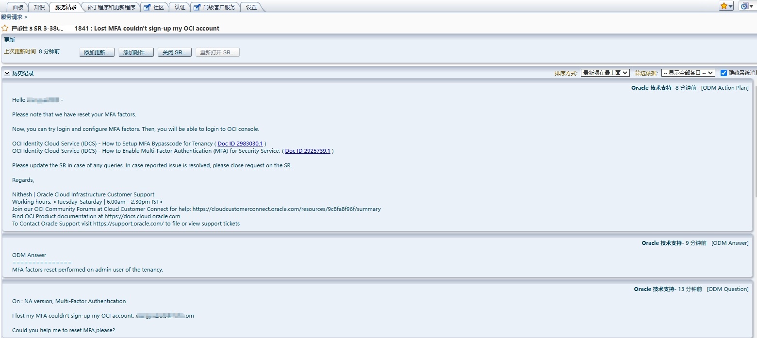Viewport: 757px width, 338px height.
Task: Switch to the 面板 tab
Action: tap(18, 7)
